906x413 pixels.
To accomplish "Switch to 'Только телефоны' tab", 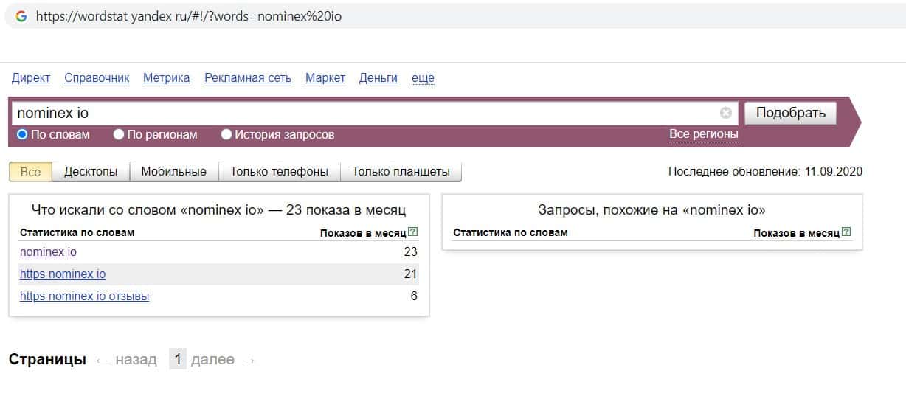I will click(x=279, y=172).
